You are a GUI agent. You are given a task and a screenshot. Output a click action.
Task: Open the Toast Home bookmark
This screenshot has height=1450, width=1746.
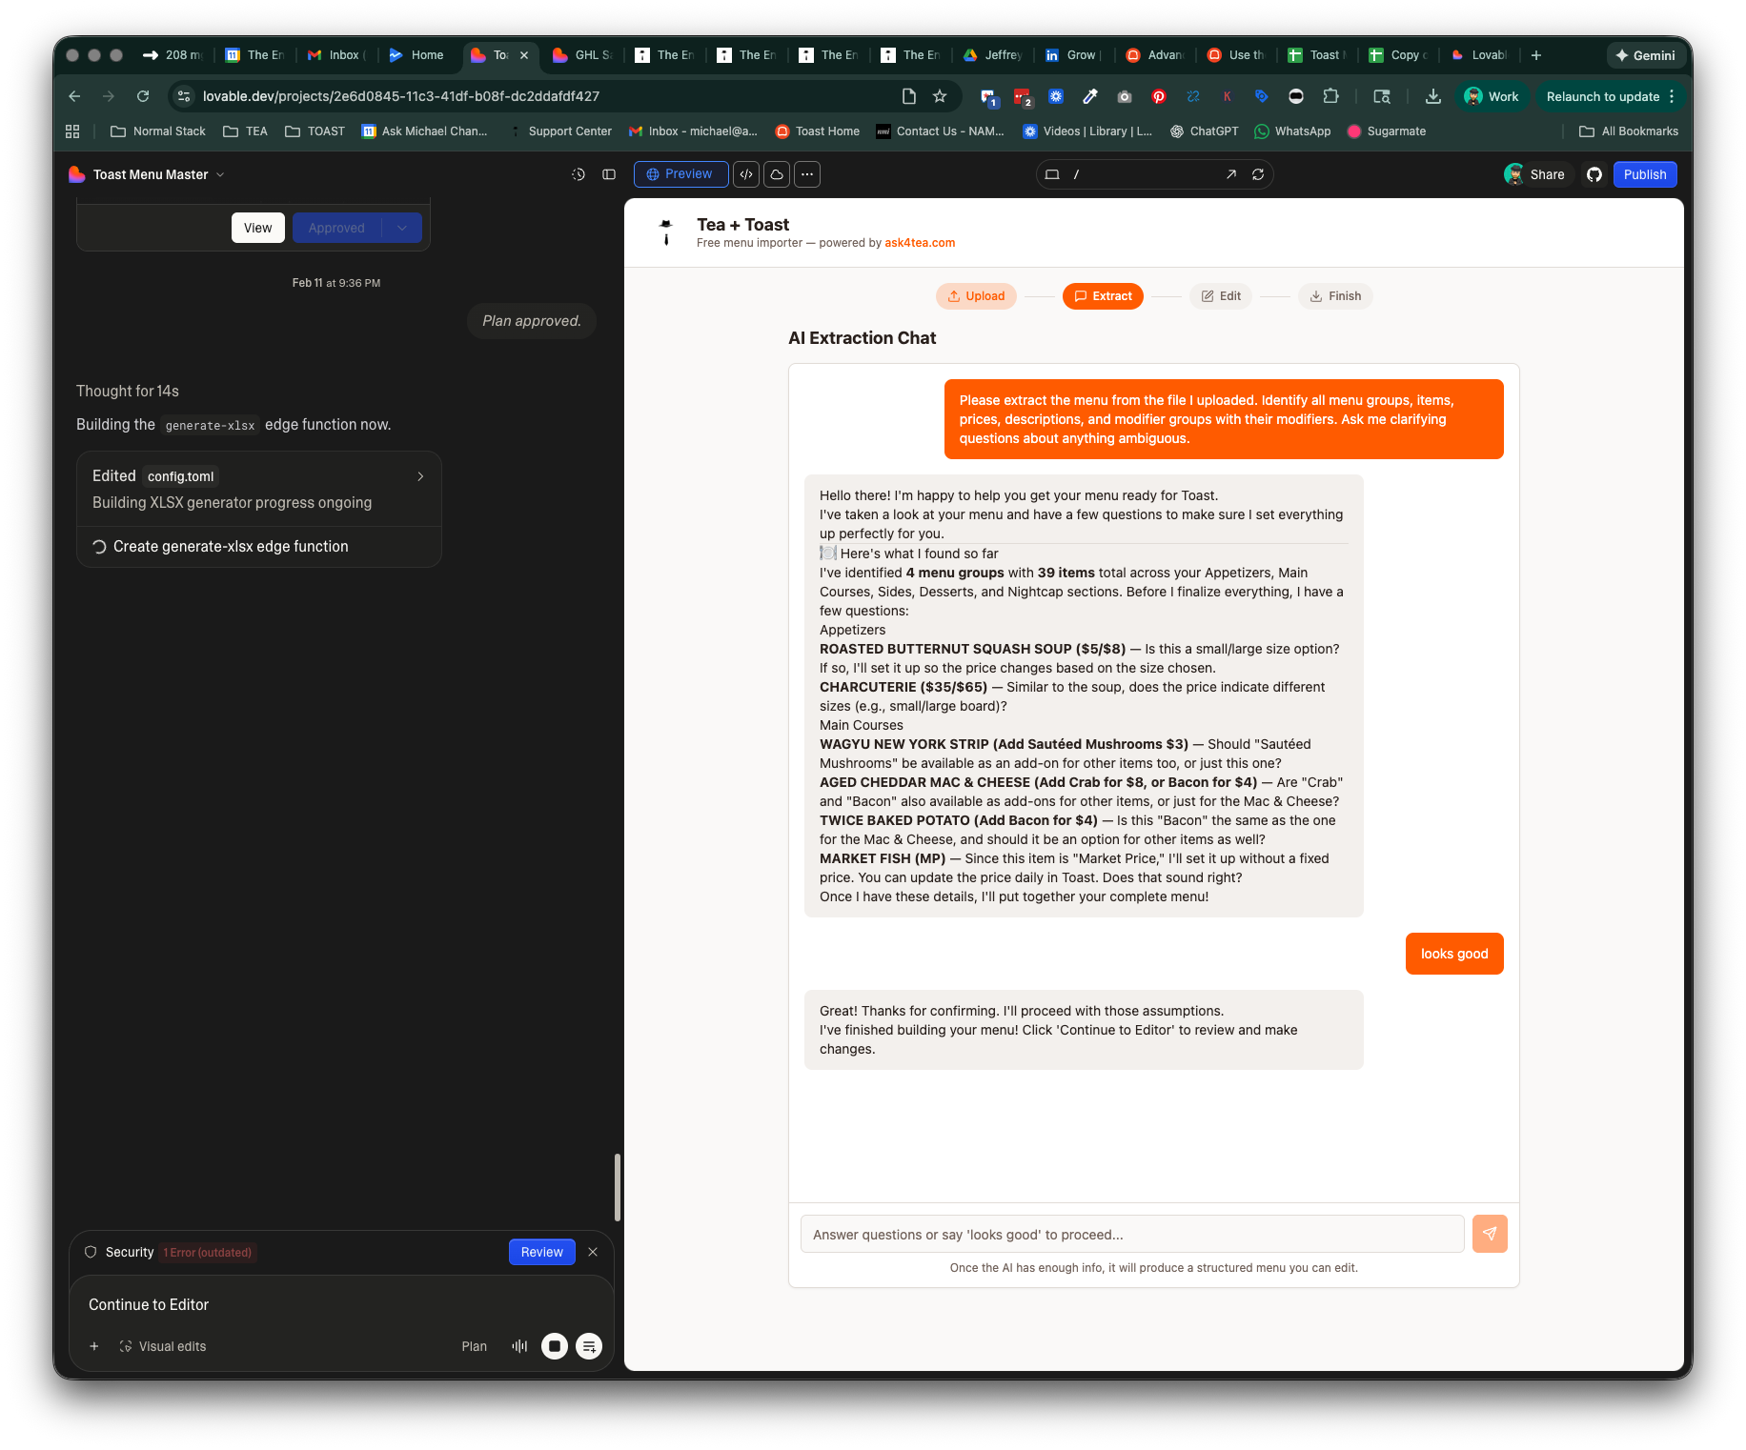[818, 131]
